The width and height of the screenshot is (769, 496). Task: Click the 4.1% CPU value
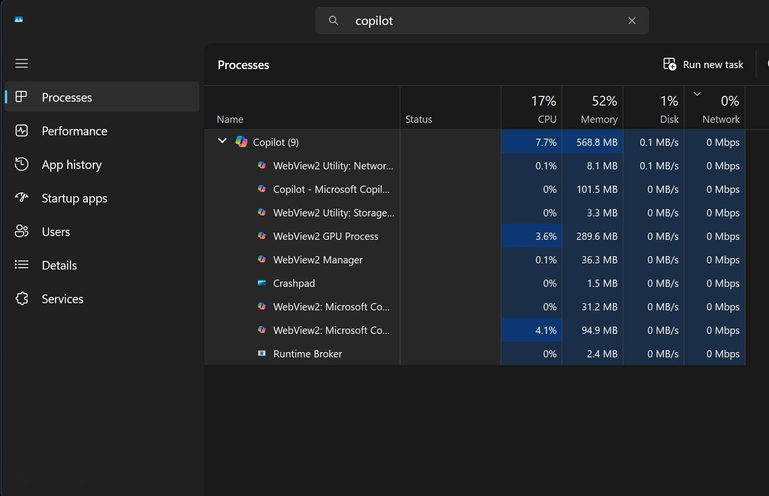pyautogui.click(x=546, y=330)
